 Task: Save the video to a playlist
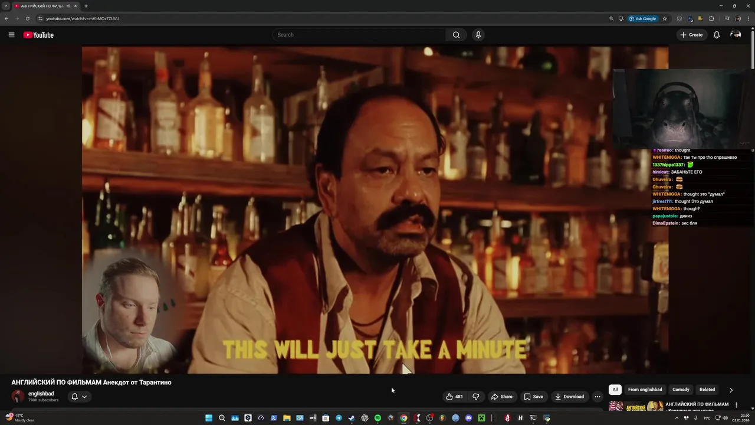[533, 397]
